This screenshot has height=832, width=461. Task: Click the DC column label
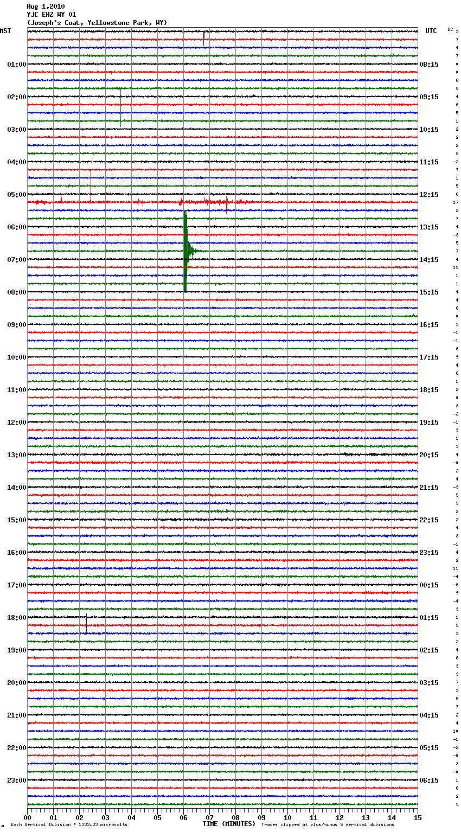(450, 29)
